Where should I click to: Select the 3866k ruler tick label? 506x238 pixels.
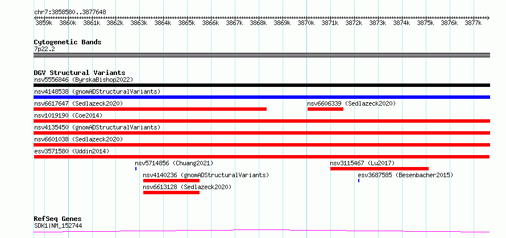(210, 23)
